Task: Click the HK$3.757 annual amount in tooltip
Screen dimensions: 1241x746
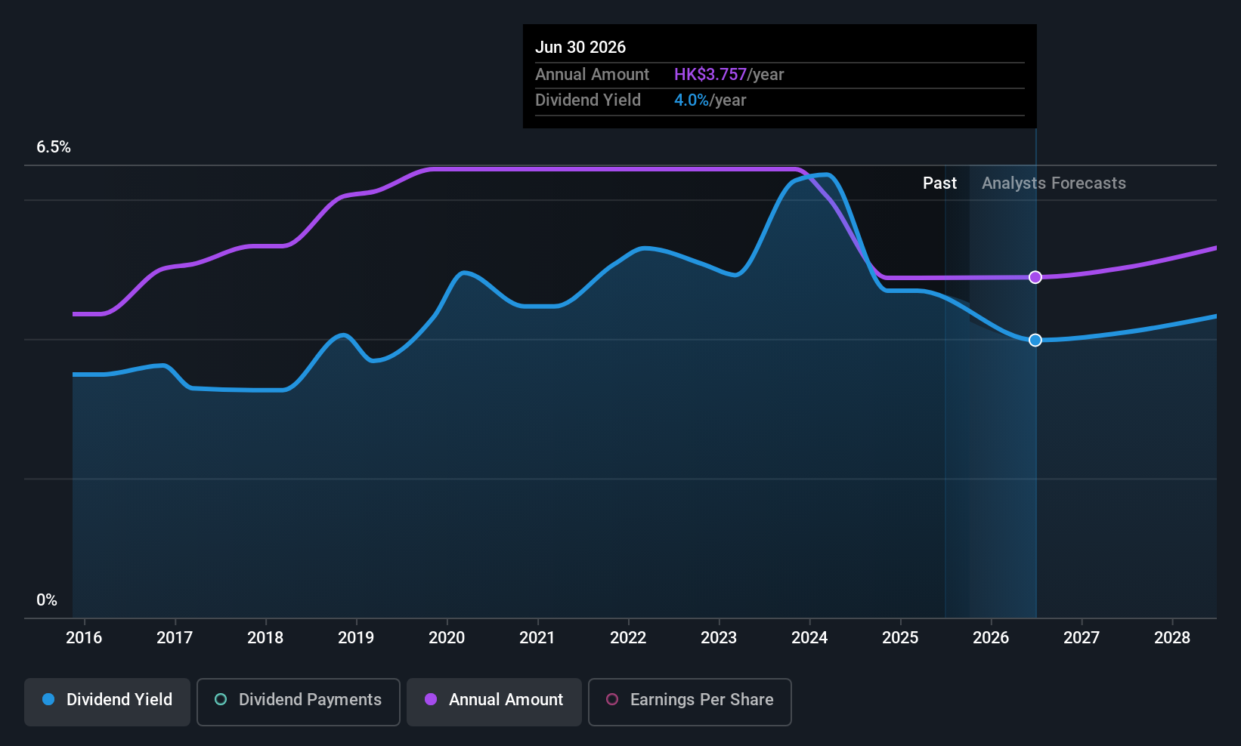Action: (x=710, y=75)
